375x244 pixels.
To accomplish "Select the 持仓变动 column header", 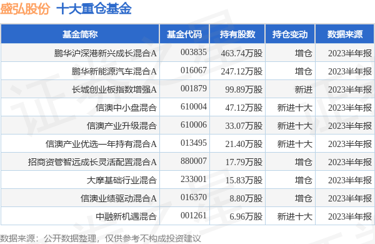I will 290,34.
